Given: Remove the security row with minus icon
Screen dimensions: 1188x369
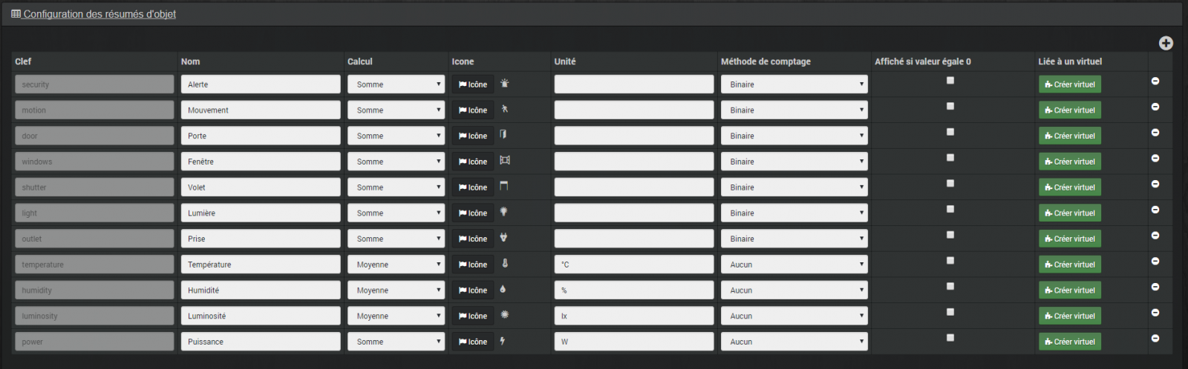Looking at the screenshot, I should (1155, 81).
